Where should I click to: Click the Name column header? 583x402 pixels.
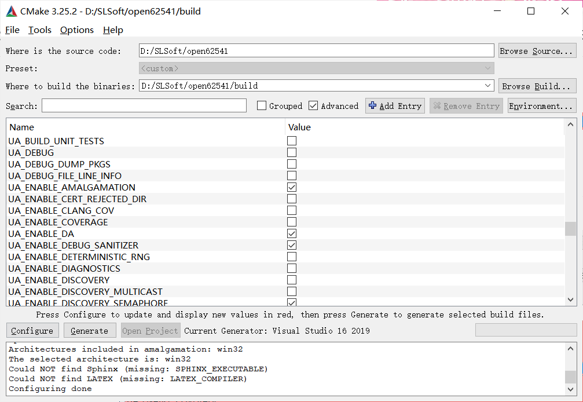(x=146, y=127)
